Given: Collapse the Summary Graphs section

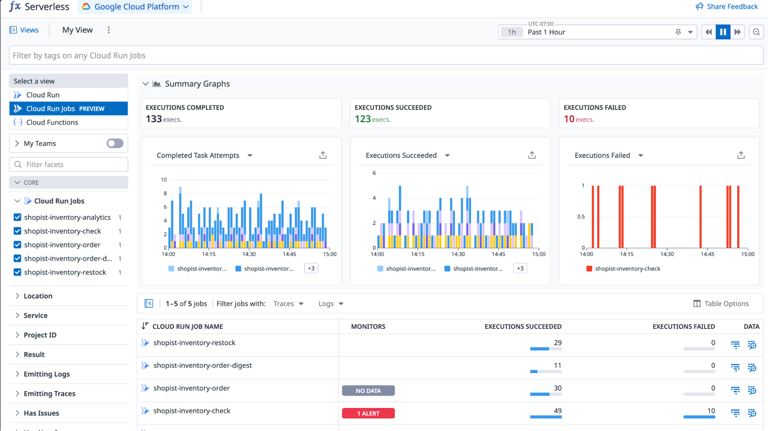Looking at the screenshot, I should coord(146,84).
